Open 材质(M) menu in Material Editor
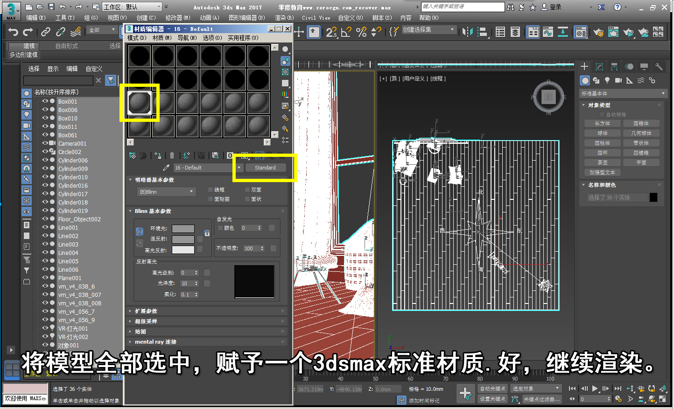This screenshot has width=674, height=409. pos(162,38)
